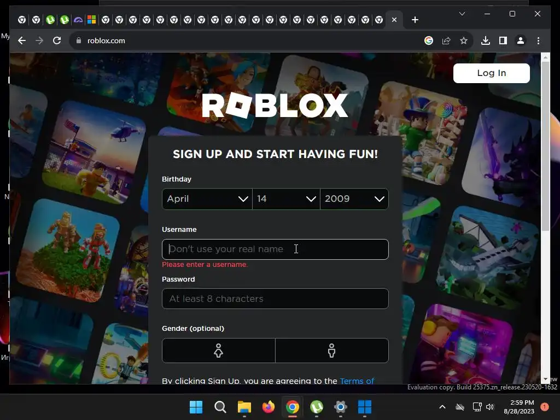The height and width of the screenshot is (420, 560).
Task: Select the male gender icon
Action: click(332, 351)
